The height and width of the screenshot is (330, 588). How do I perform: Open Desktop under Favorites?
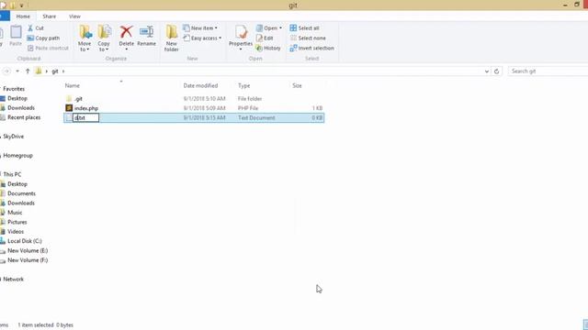point(17,98)
